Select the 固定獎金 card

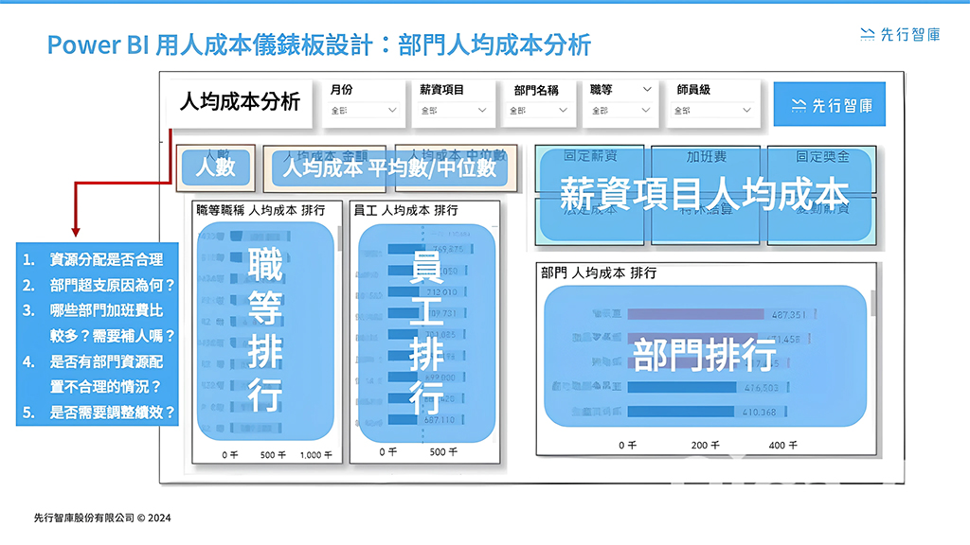(821, 169)
